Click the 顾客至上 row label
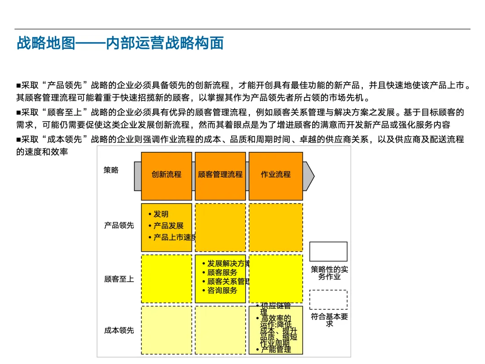This screenshot has width=485, height=364. pos(119,279)
